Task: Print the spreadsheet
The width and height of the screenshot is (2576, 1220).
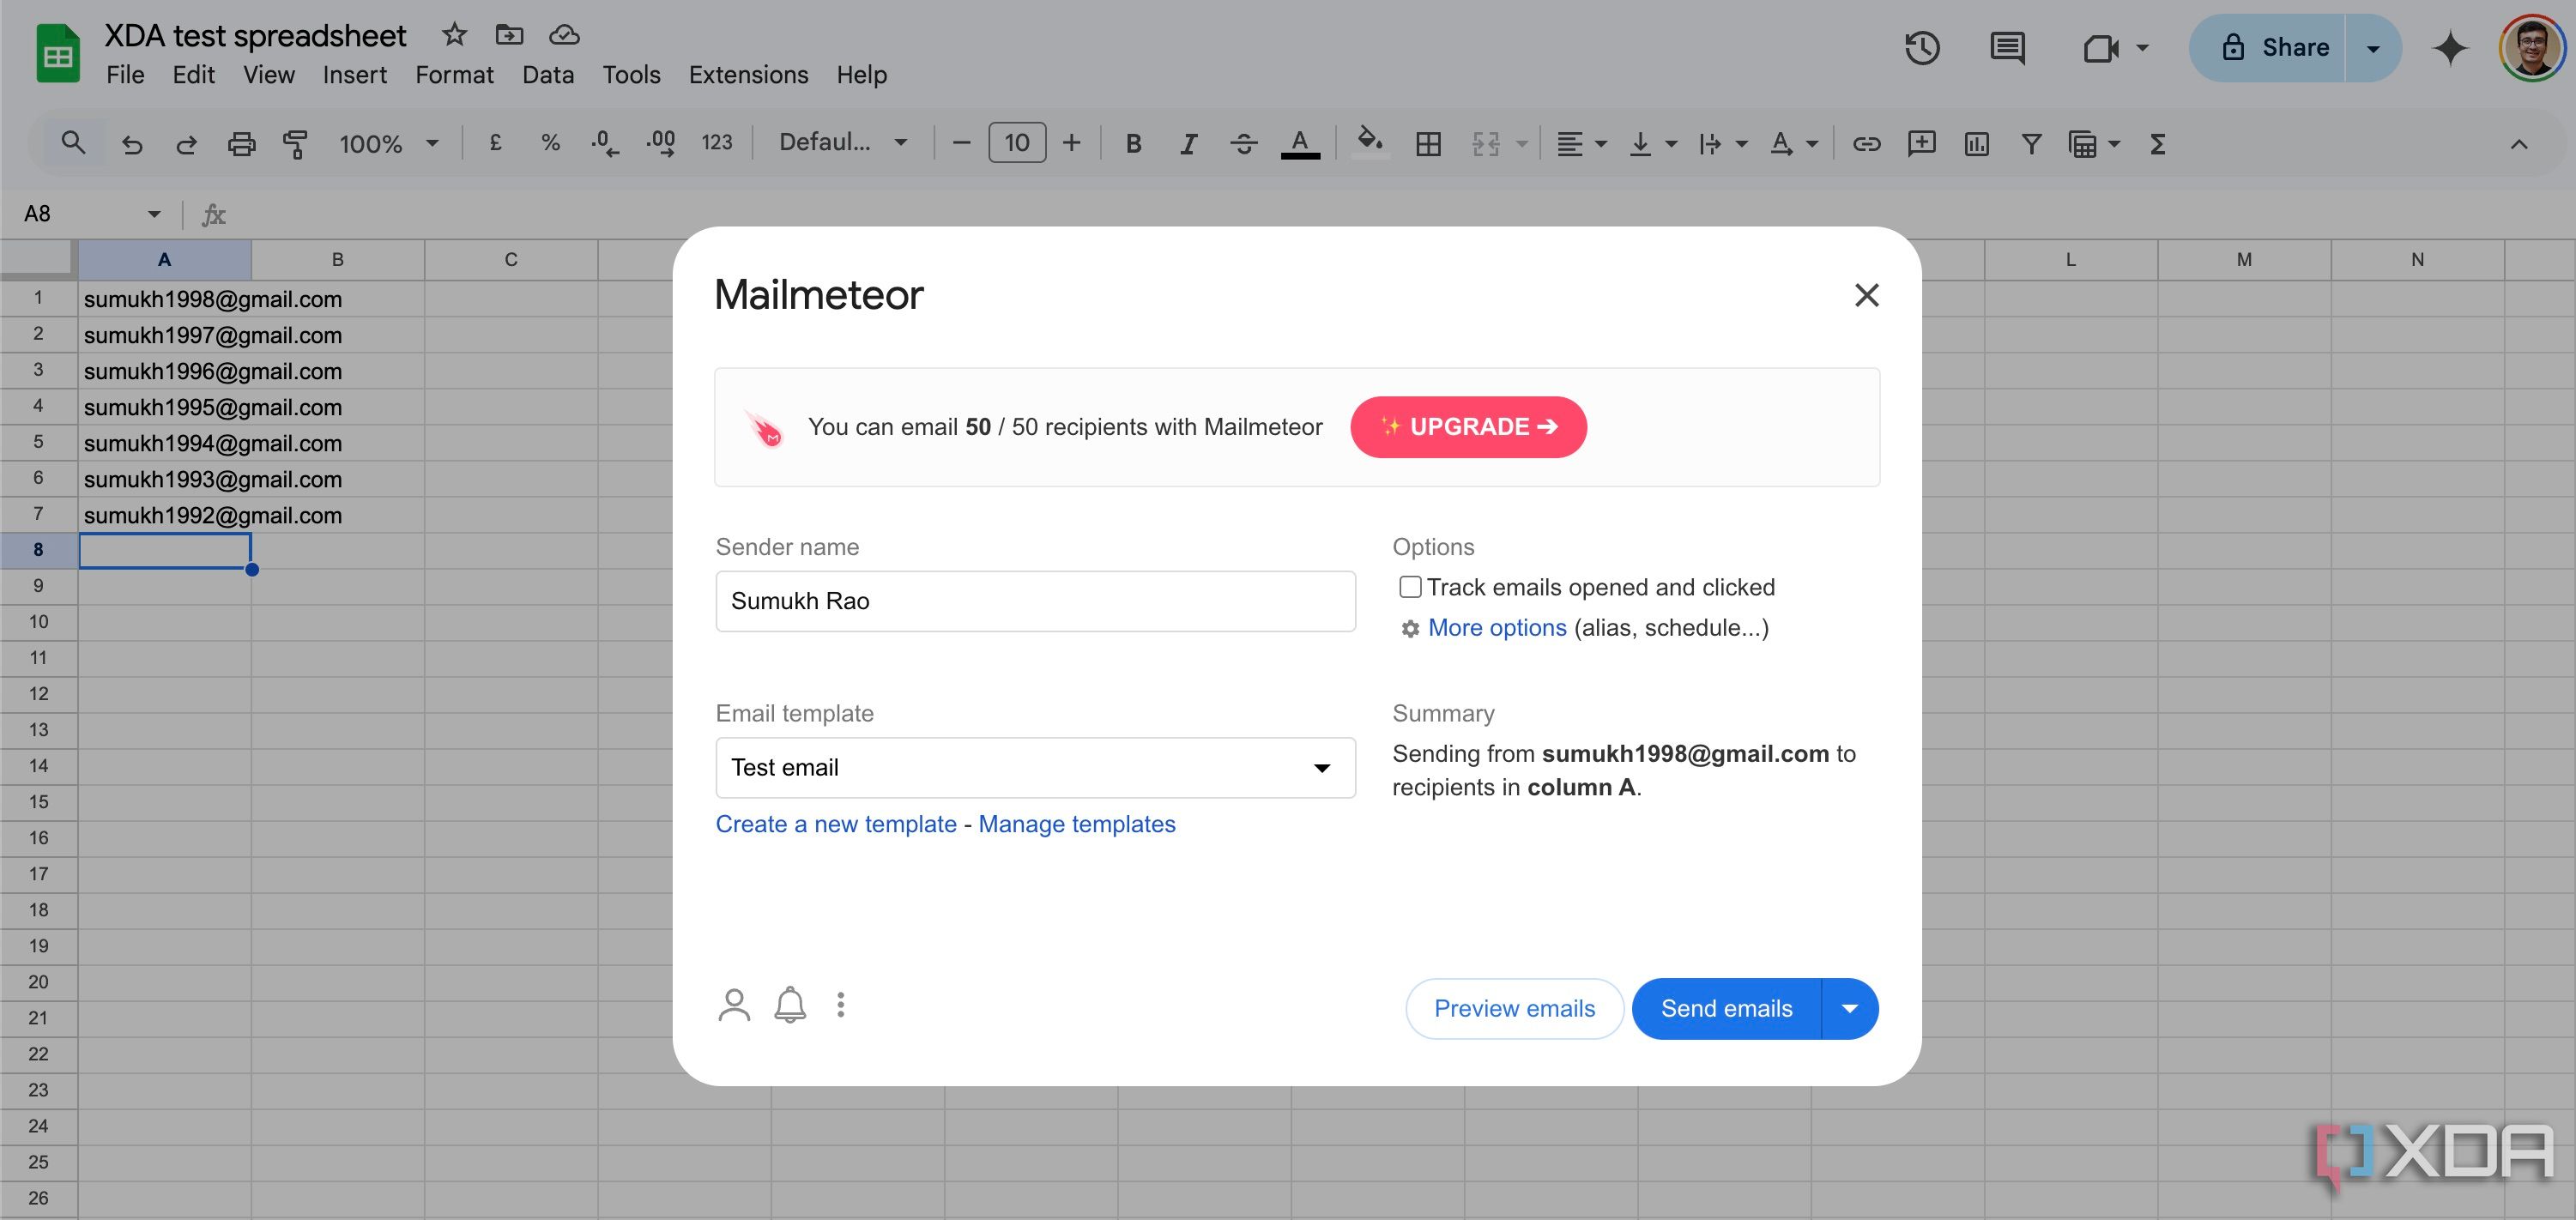Action: click(241, 144)
